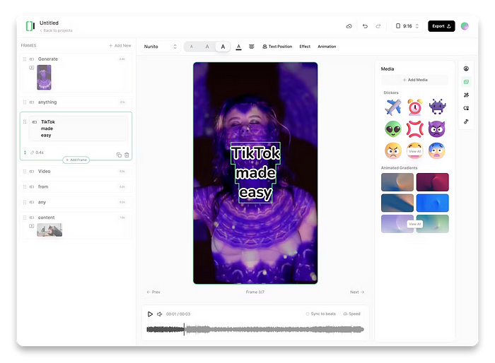Select the small text size option
This screenshot has height=363, width=495.
pyautogui.click(x=192, y=47)
